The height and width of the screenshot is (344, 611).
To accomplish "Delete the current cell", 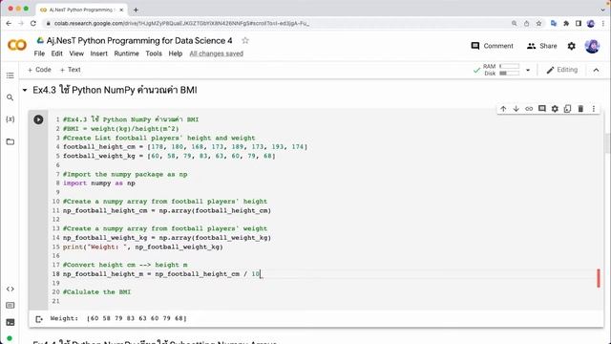I will (580, 109).
